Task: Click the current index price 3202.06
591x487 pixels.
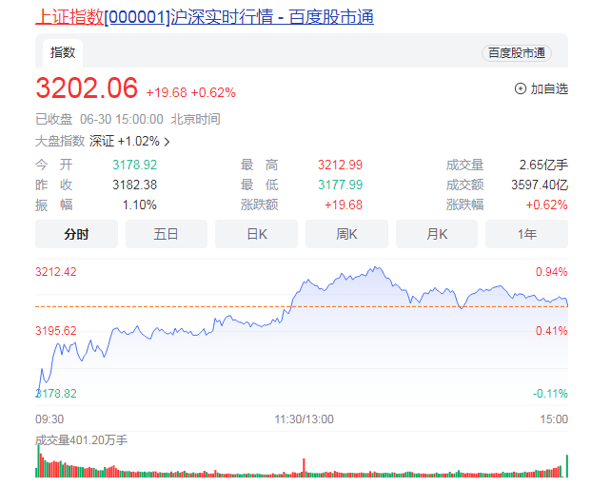Action: [x=87, y=88]
